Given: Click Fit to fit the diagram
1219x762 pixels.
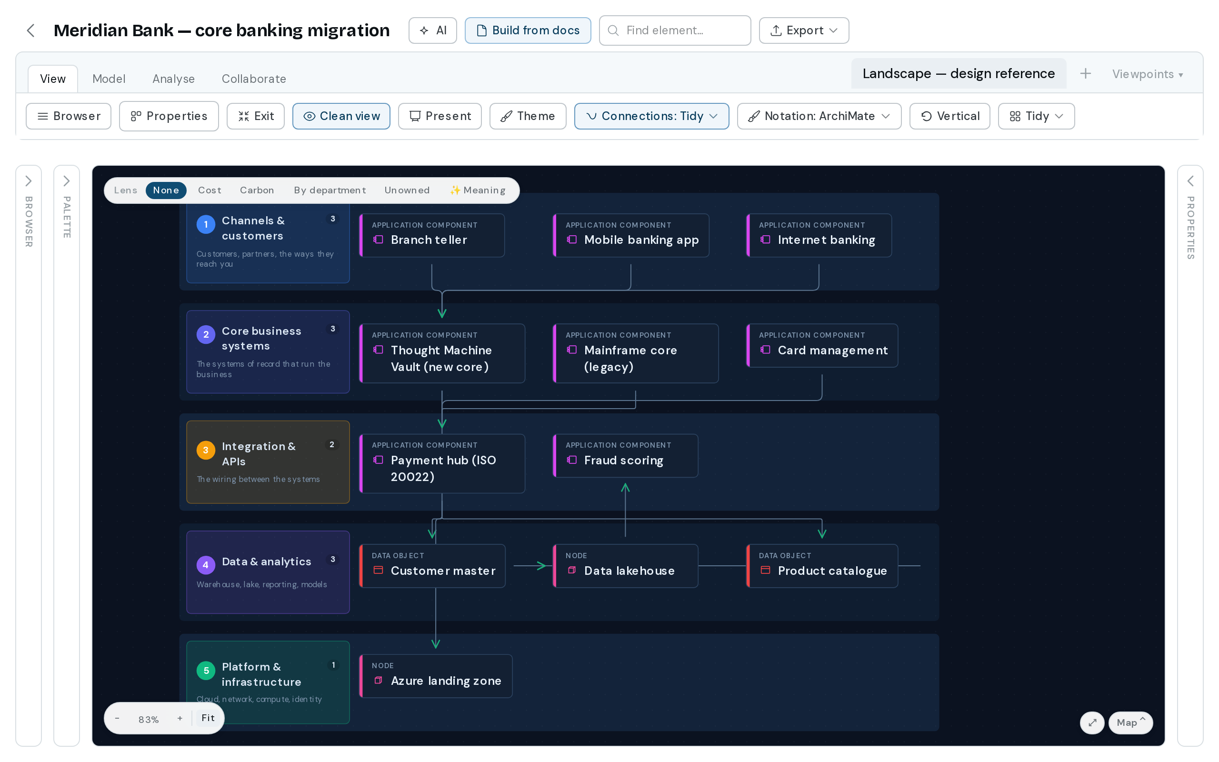Looking at the screenshot, I should [208, 718].
